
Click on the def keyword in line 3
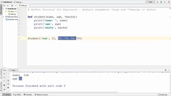(x=30, y=17)
